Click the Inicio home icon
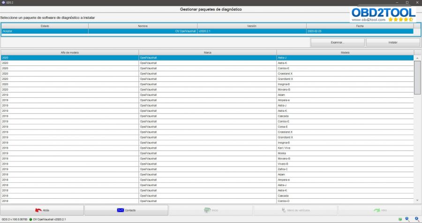This screenshot has height=223, width=422. [207, 210]
